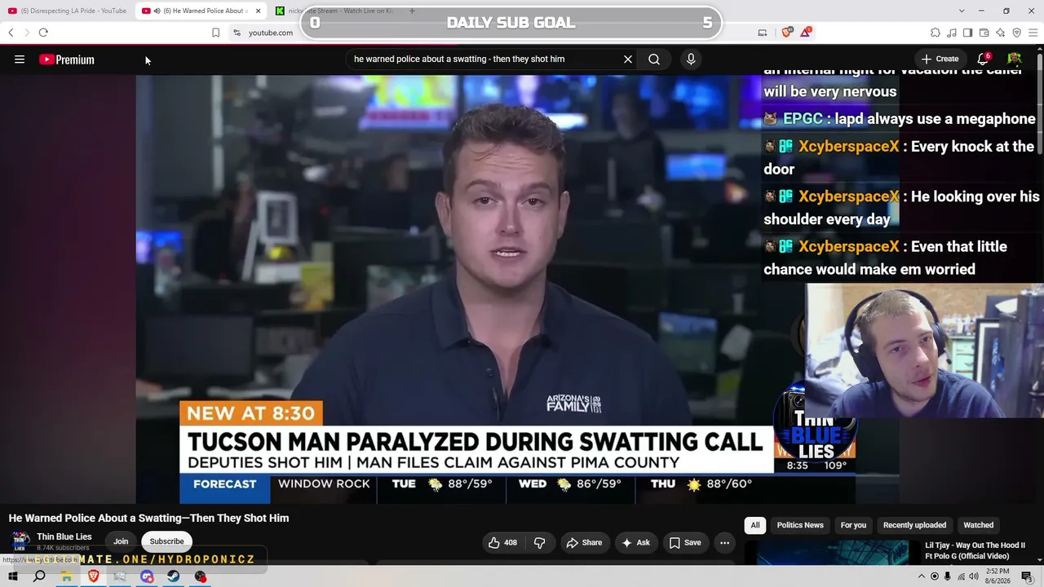The image size is (1044, 587).
Task: Open the Brave Rewards triangle icon
Action: coord(806,33)
